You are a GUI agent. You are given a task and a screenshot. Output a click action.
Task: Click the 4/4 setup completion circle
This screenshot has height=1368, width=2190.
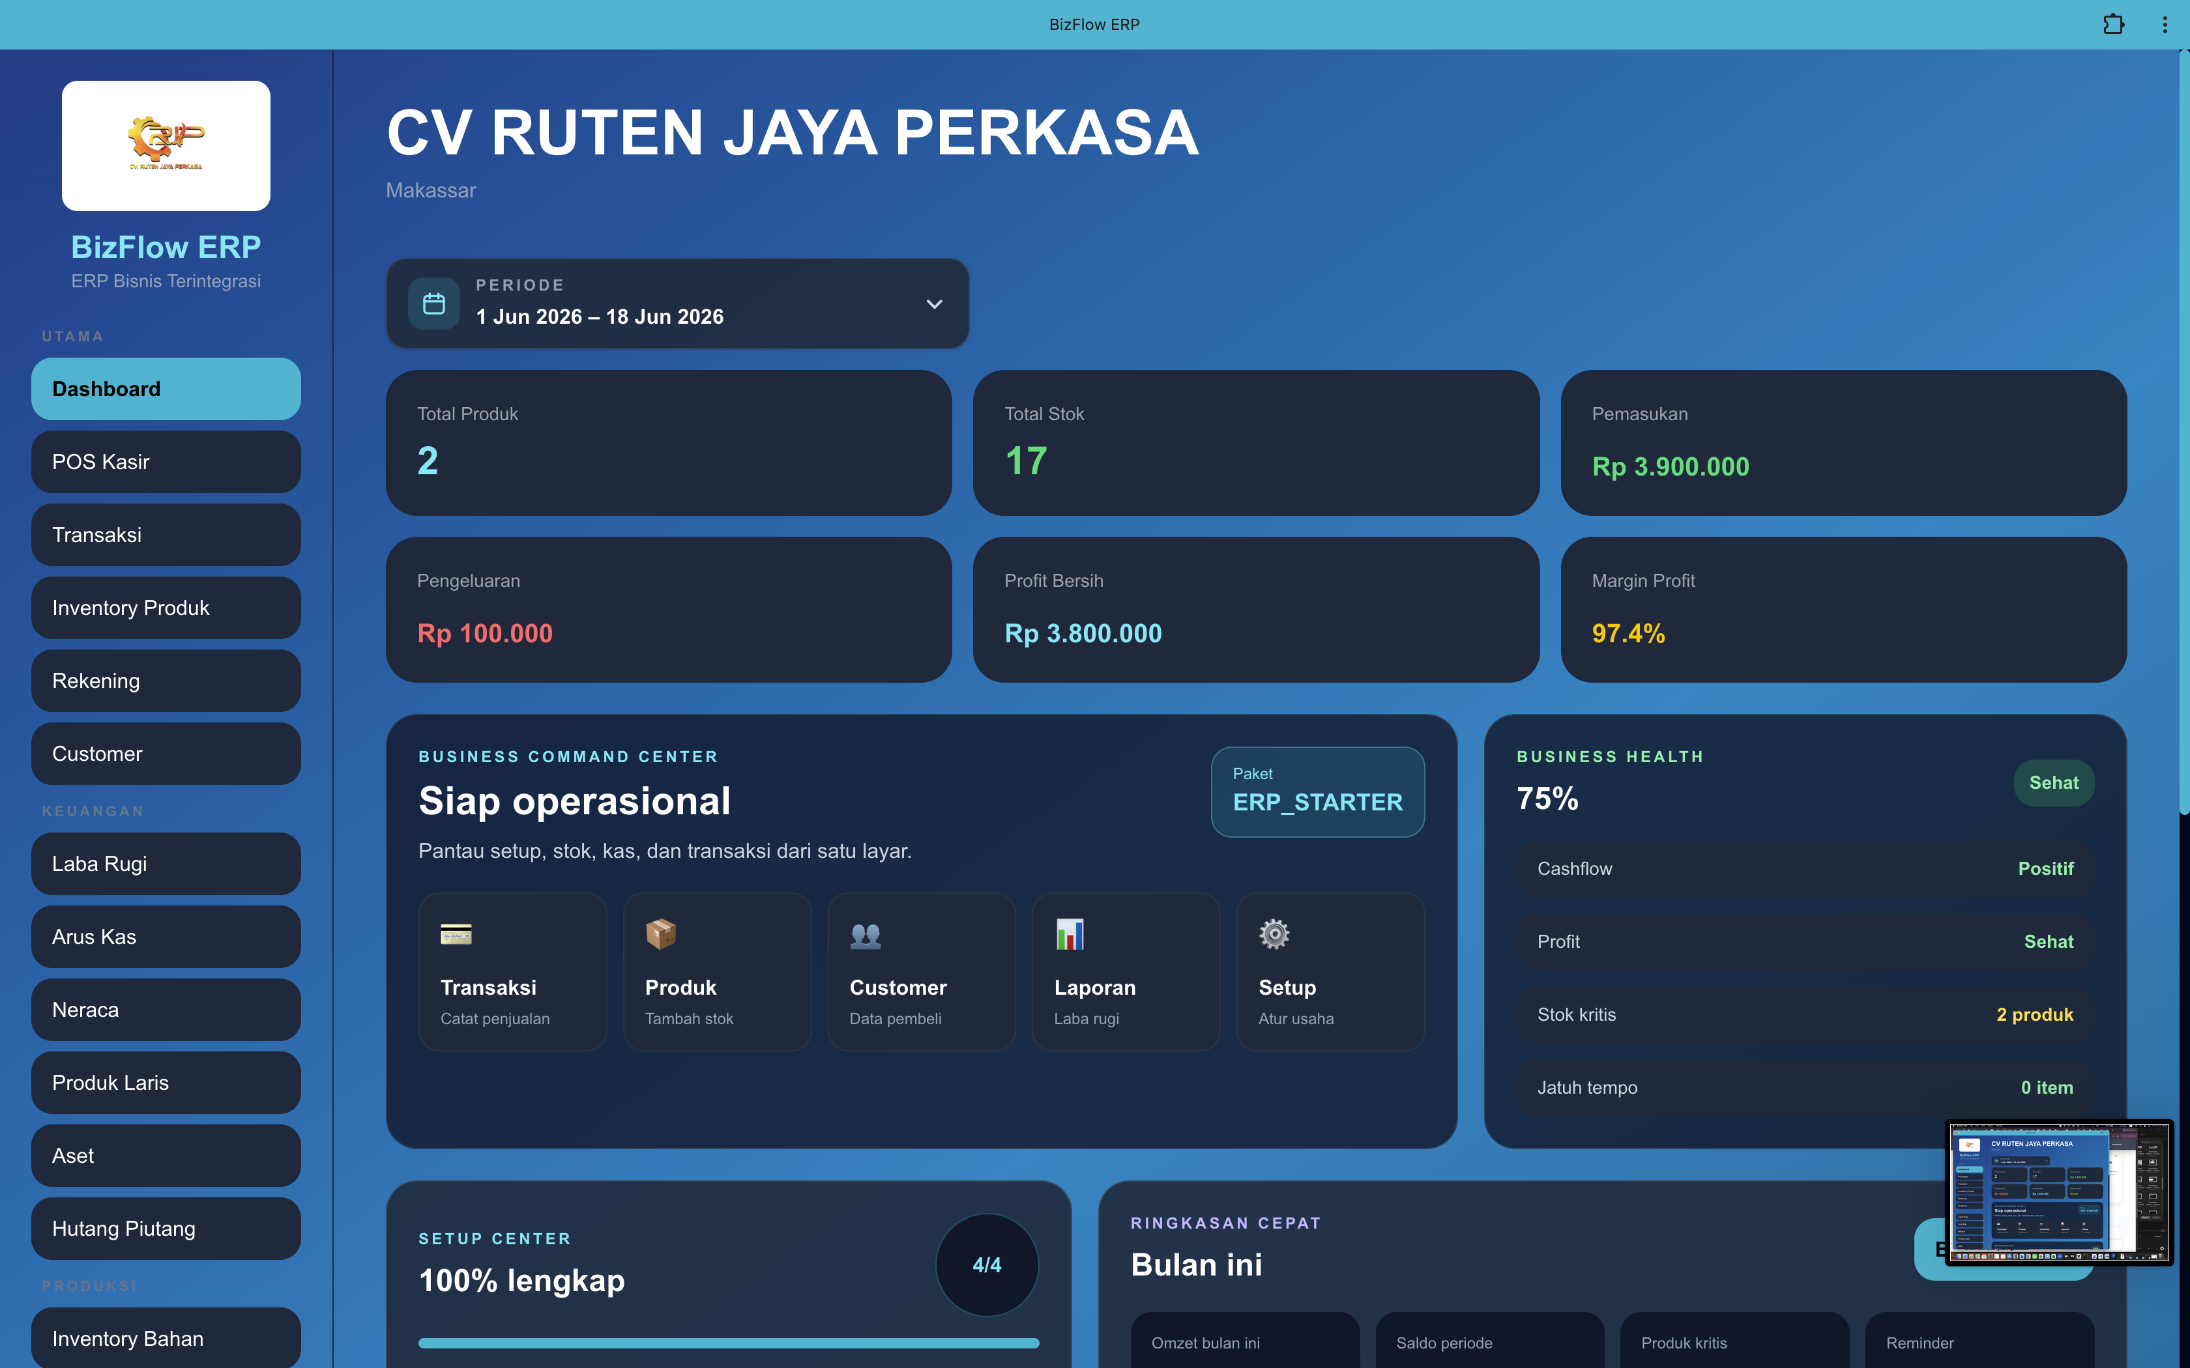click(986, 1265)
